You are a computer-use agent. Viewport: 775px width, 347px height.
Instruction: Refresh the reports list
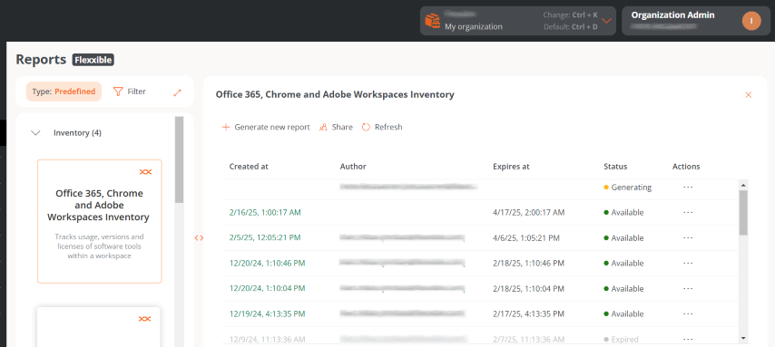click(x=382, y=127)
